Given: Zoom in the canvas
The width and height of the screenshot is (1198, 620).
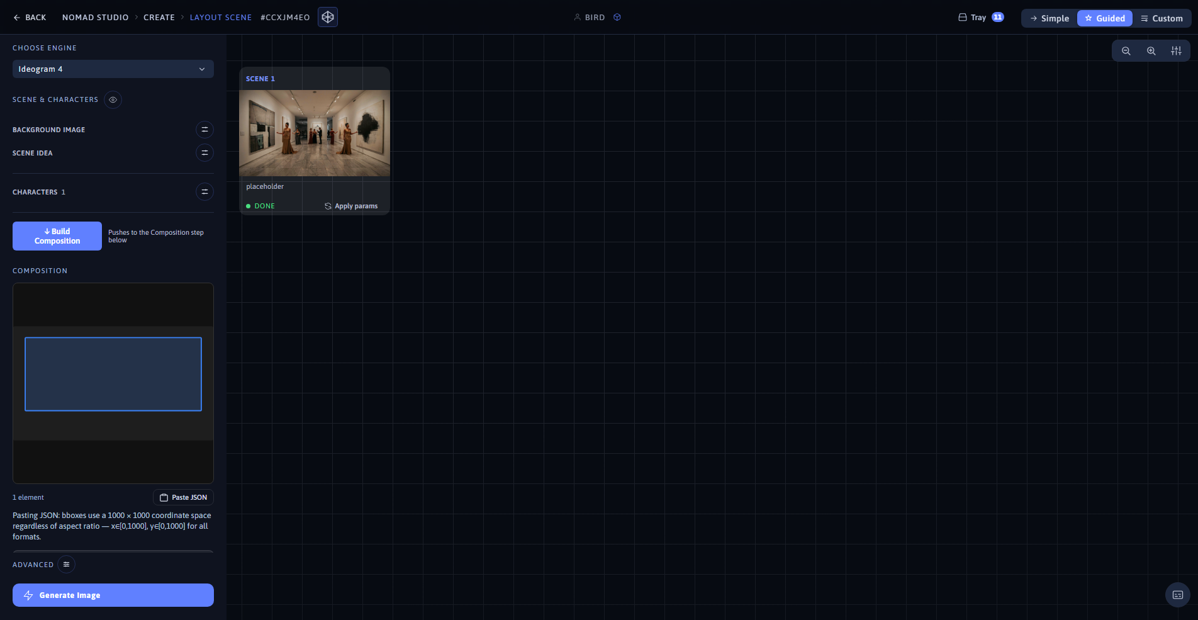Looking at the screenshot, I should tap(1151, 51).
